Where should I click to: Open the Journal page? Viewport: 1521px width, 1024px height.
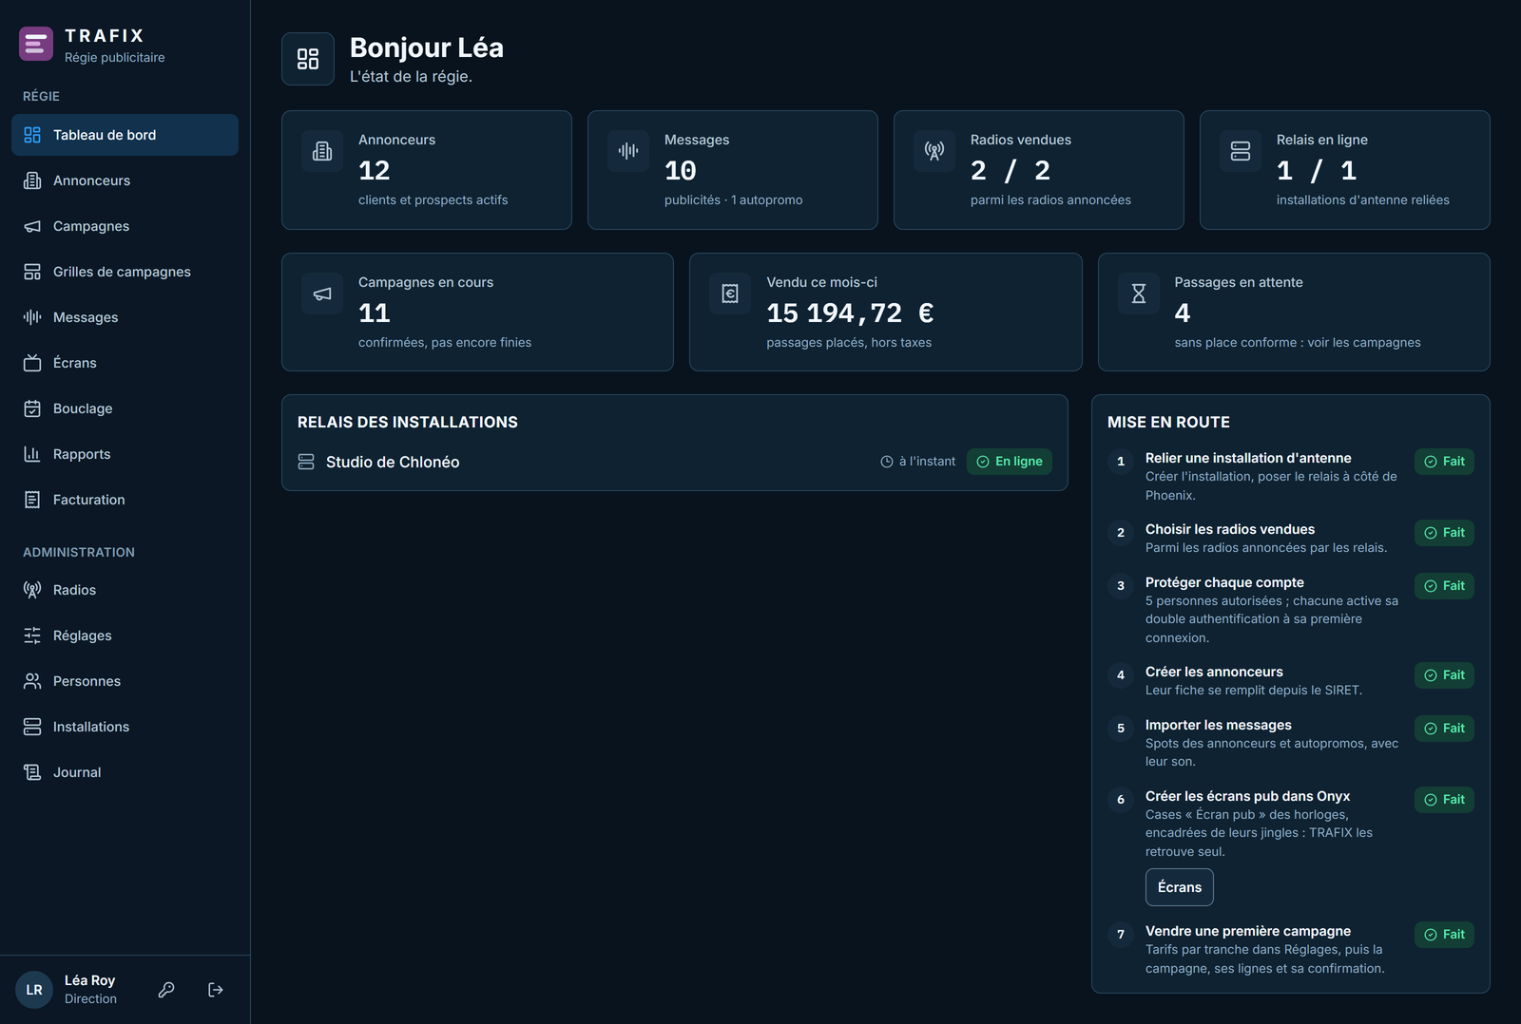pos(125,772)
